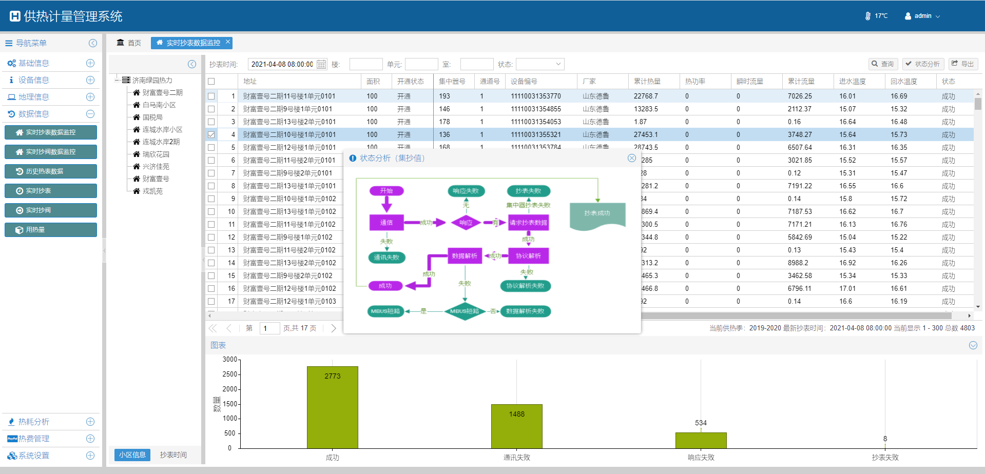Click the first page double-arrow icon
Image resolution: width=985 pixels, height=474 pixels.
(213, 328)
